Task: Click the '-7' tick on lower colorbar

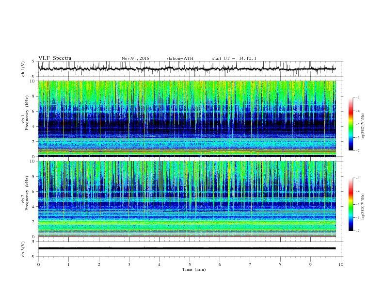Action: tap(357, 231)
